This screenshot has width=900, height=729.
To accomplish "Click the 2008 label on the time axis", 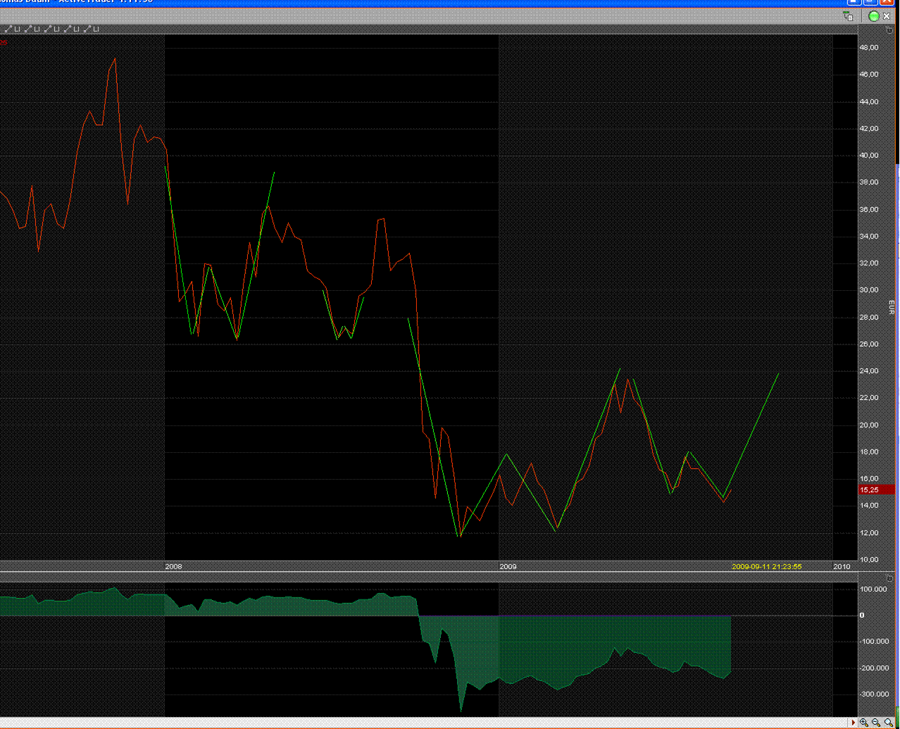I will 173,566.
